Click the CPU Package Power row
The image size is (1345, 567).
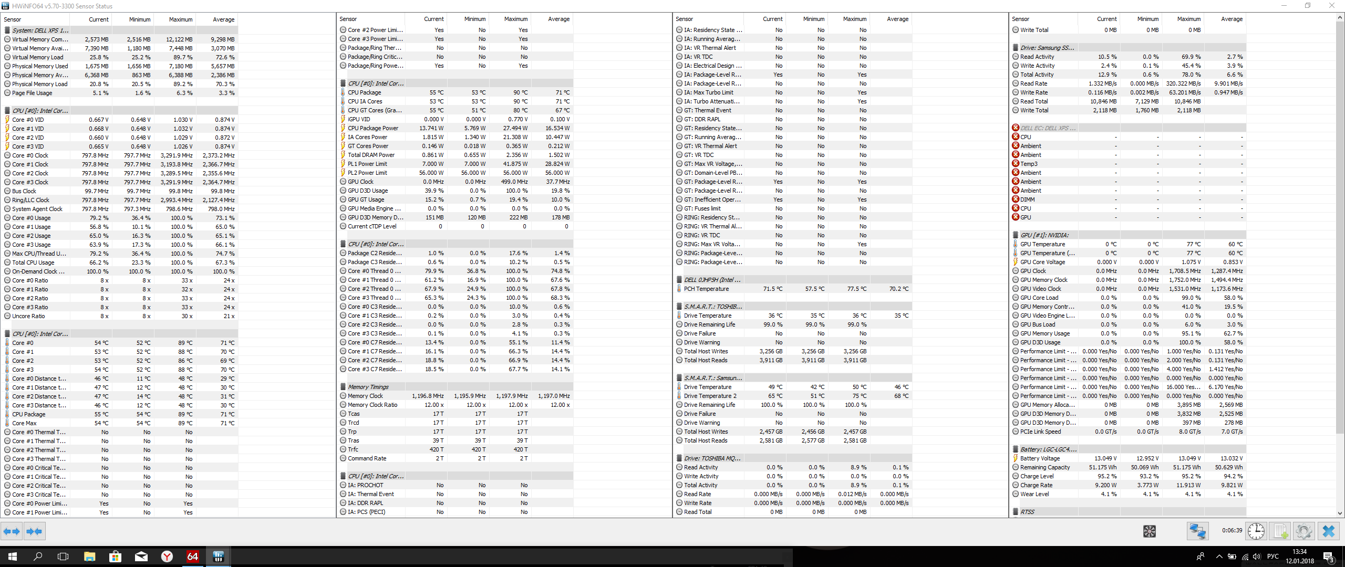tap(373, 128)
